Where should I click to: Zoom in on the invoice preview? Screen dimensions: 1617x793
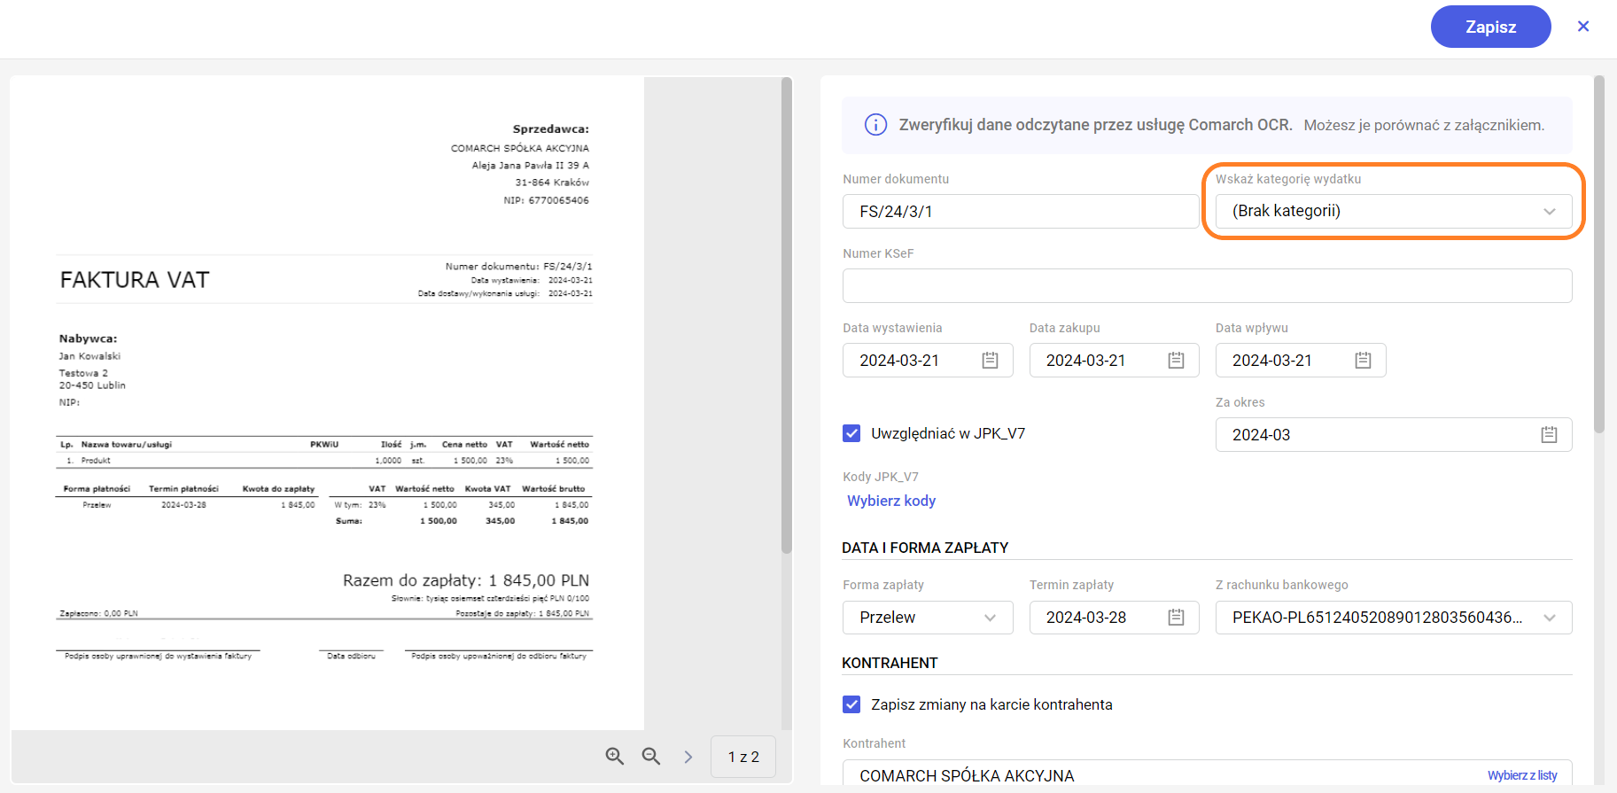pos(614,757)
